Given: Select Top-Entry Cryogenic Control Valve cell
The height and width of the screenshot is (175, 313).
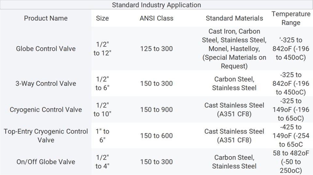Looking at the screenshot, I should click(x=46, y=136).
